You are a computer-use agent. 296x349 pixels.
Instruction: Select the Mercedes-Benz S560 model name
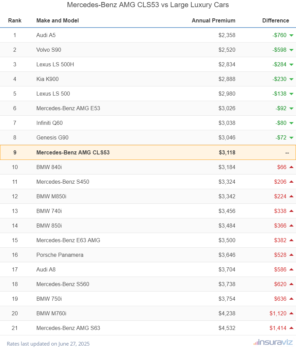(x=63, y=284)
